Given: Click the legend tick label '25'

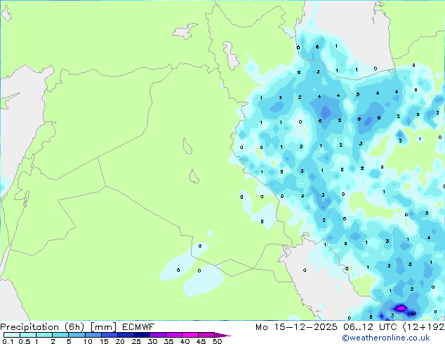Looking at the screenshot, I should pos(136,341).
